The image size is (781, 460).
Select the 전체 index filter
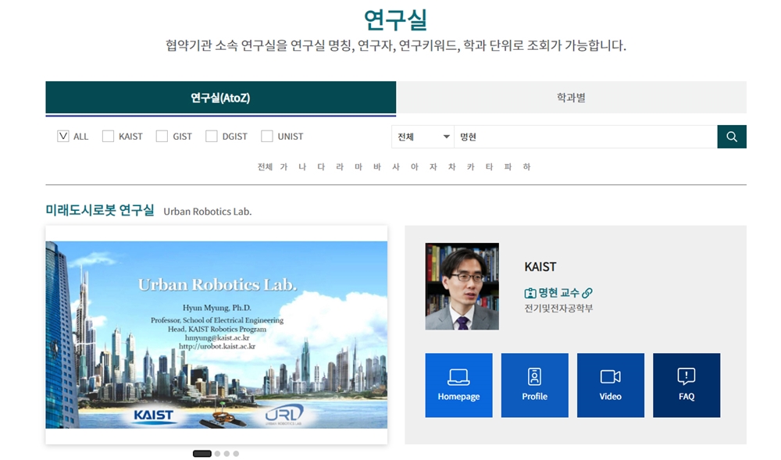coord(265,167)
